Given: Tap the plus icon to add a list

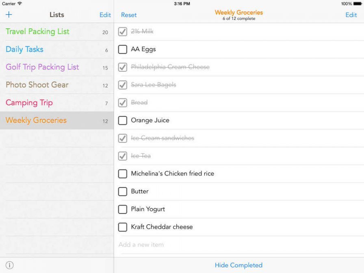Looking at the screenshot, I should coord(9,15).
